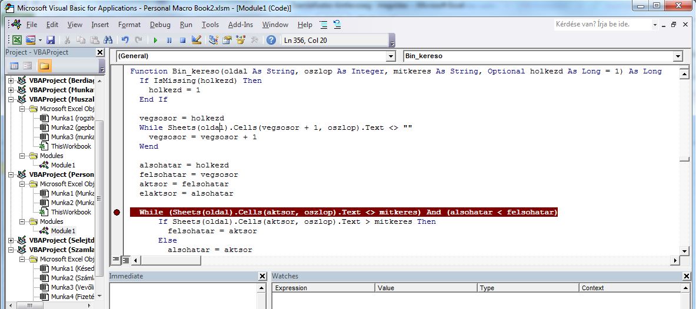
Task: Click the Break pause icon
Action: click(169, 40)
